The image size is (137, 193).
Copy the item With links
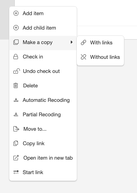coord(100,43)
